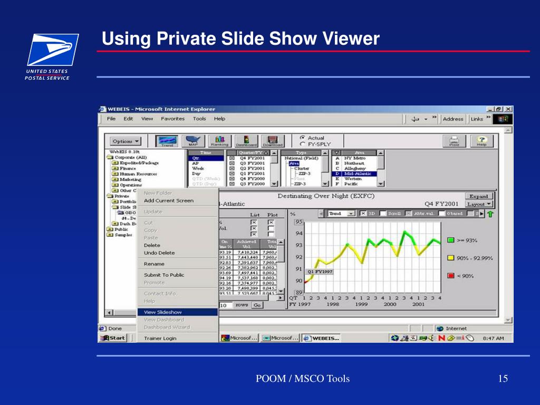Click the Quarter/FY list down arrow
Screen dimensions: 540x405
(274, 184)
